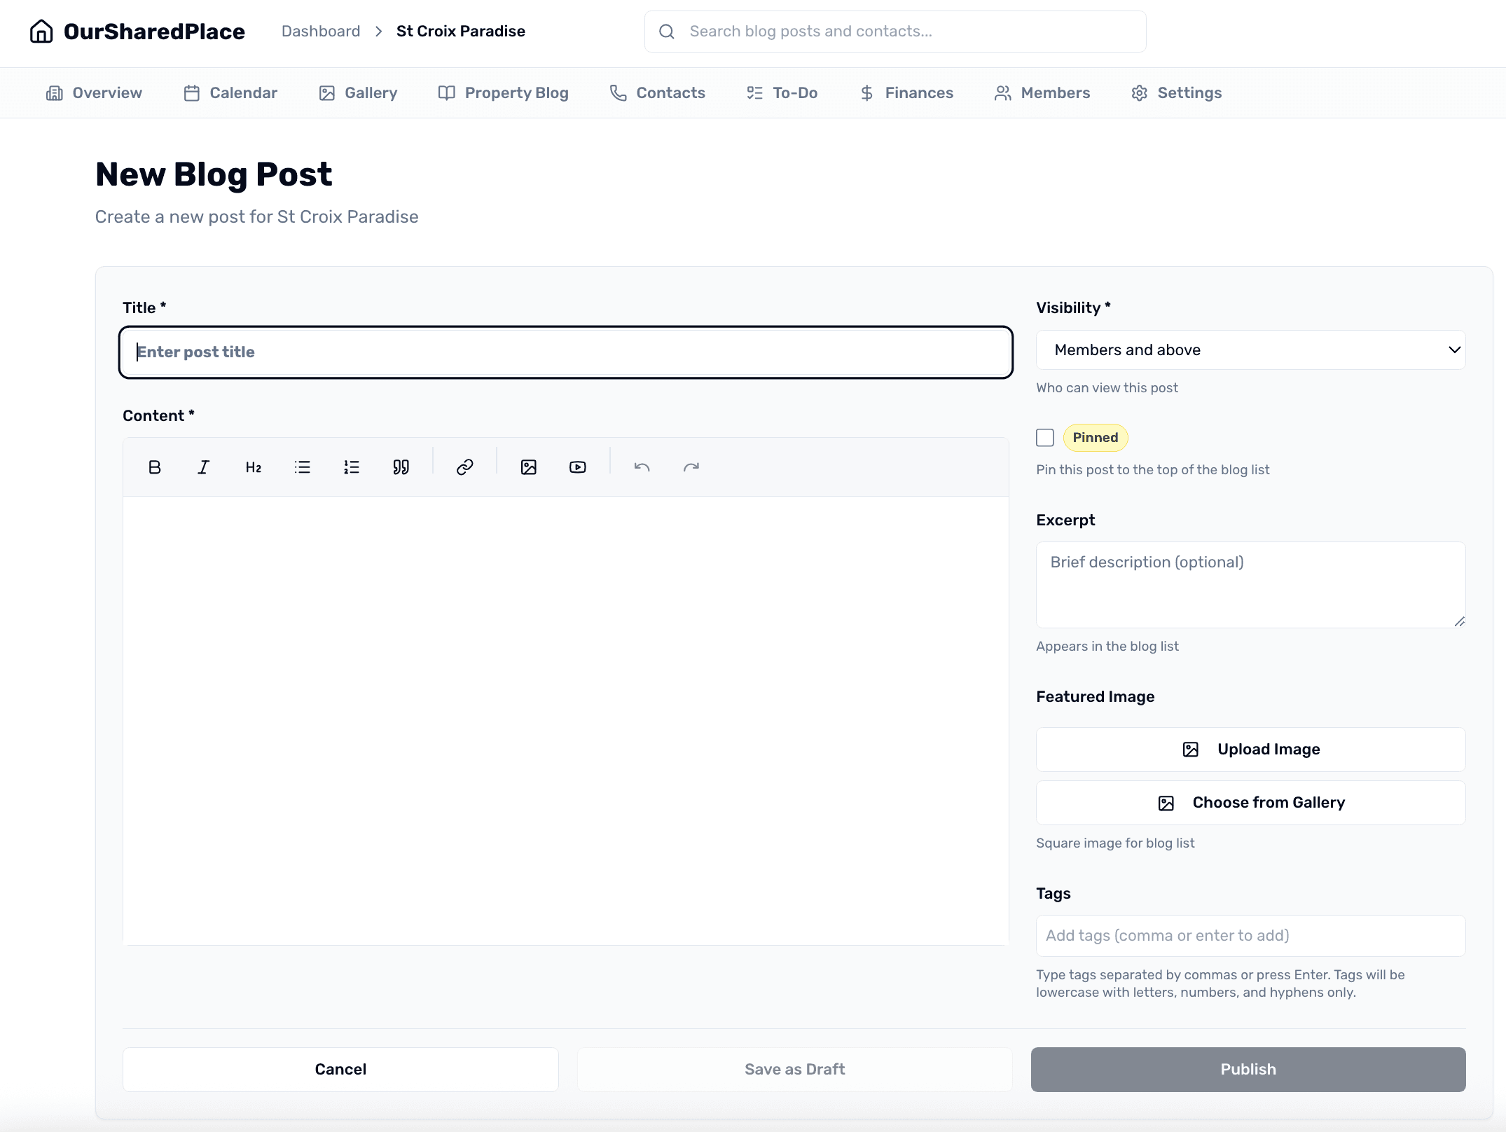Redo the last edit
Screen dimensions: 1506x1132
pos(691,467)
